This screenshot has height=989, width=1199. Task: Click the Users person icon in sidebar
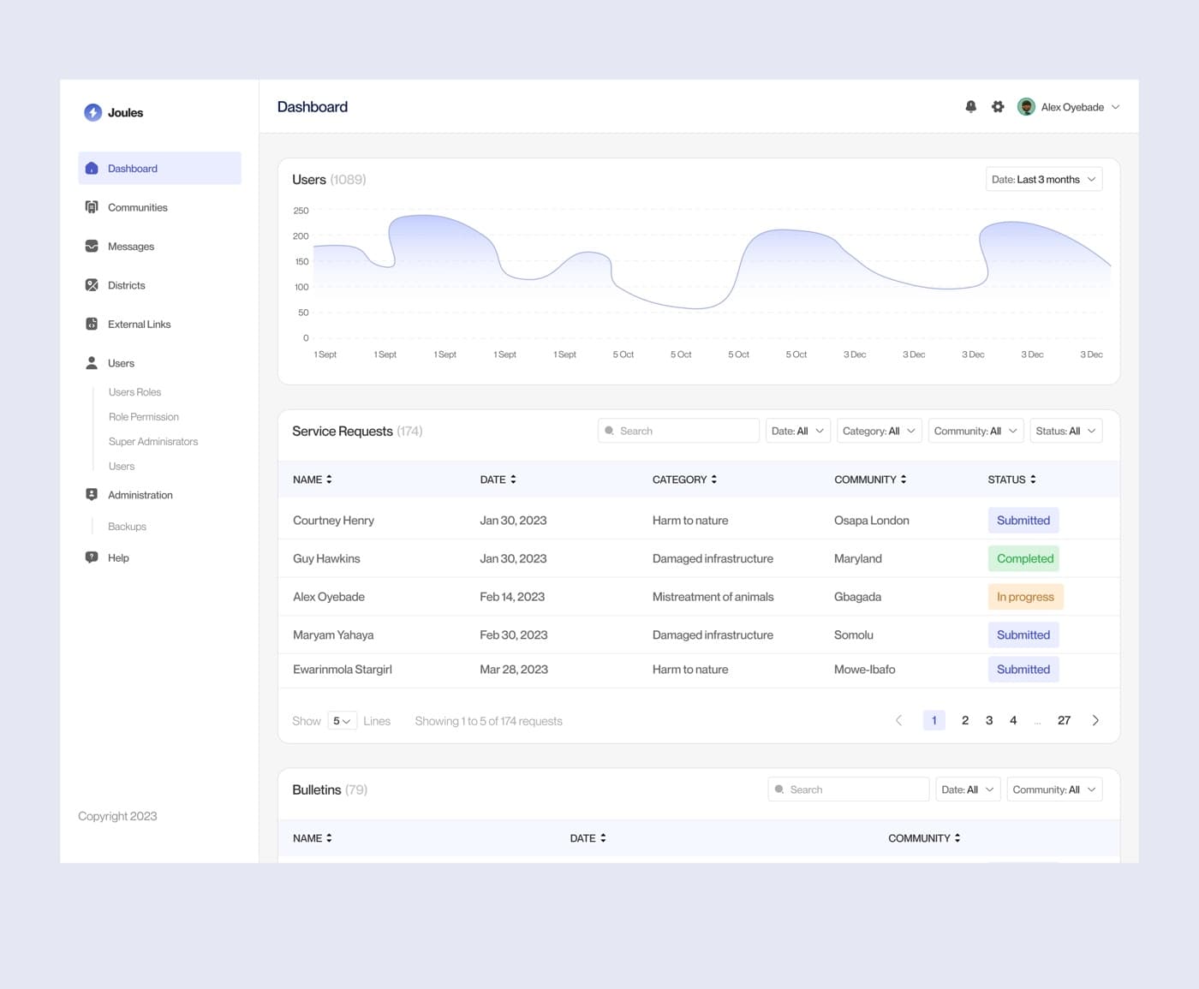[x=92, y=363]
